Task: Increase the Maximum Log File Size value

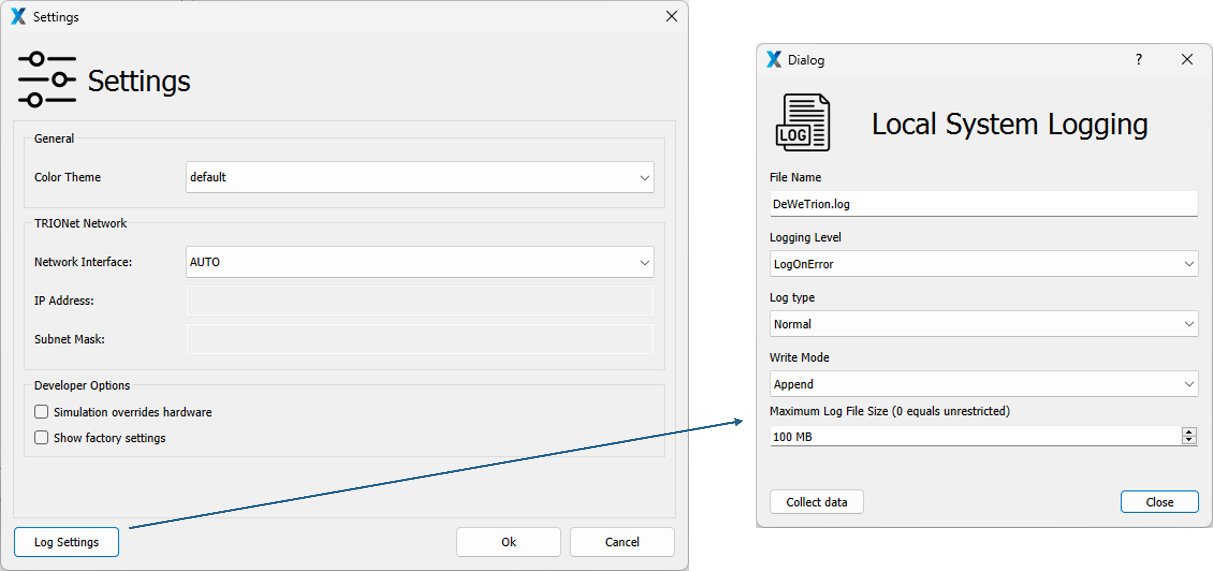Action: coord(1189,431)
